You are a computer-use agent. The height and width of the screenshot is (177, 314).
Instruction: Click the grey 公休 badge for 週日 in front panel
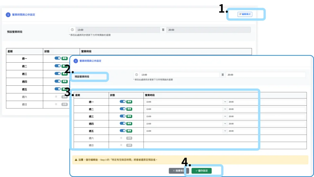click(129, 145)
